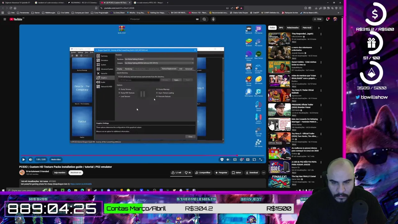This screenshot has height=224, width=398.
Task: Open options menu for 'They Responded...(again)' video
Action: pyautogui.click(x=321, y=34)
